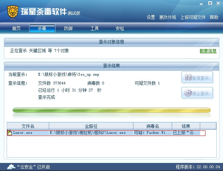Close the Rising antivirus window
This screenshot has height=171, width=223.
(218, 3)
